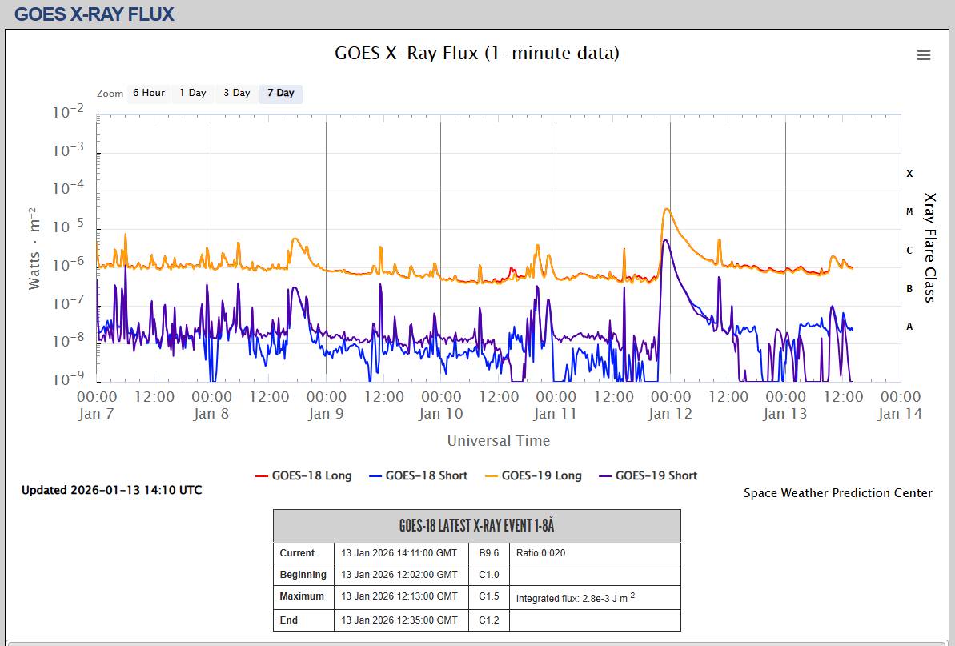The height and width of the screenshot is (646, 955).
Task: Click the 00:00 Jan 13 axis label
Action: pos(785,405)
